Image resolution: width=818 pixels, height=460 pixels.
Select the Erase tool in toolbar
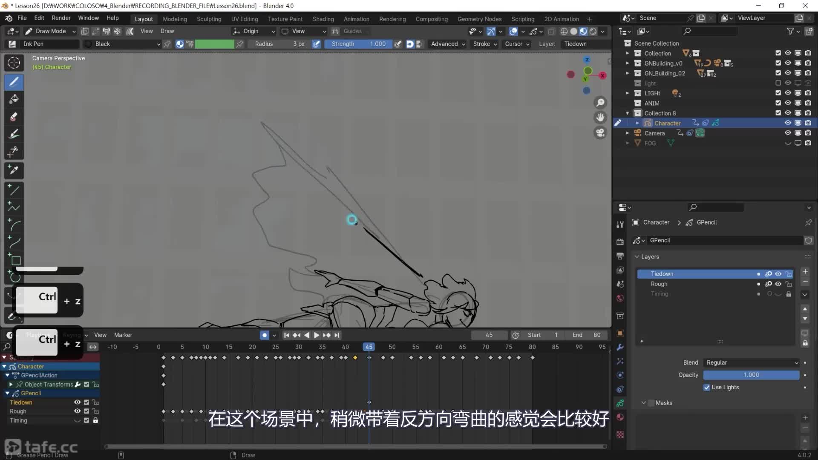coord(14,117)
